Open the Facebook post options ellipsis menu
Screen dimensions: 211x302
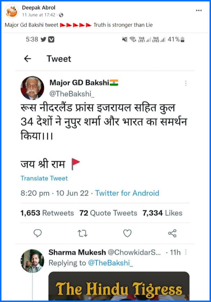tap(199, 10)
